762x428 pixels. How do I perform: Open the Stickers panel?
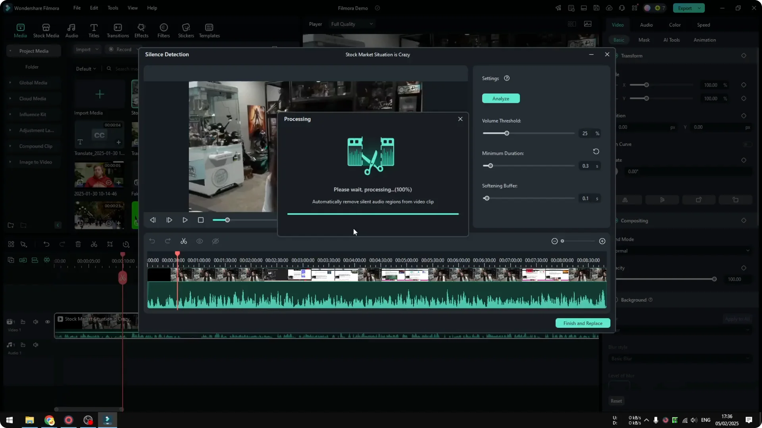click(x=186, y=30)
